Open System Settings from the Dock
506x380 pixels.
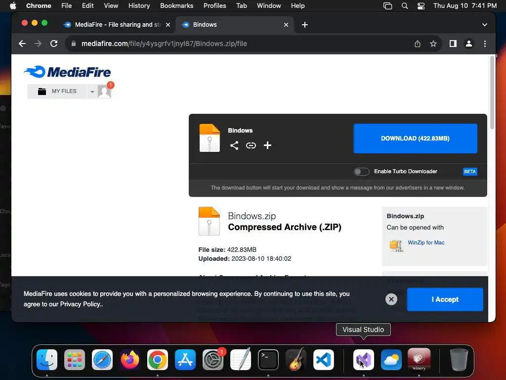click(x=213, y=360)
